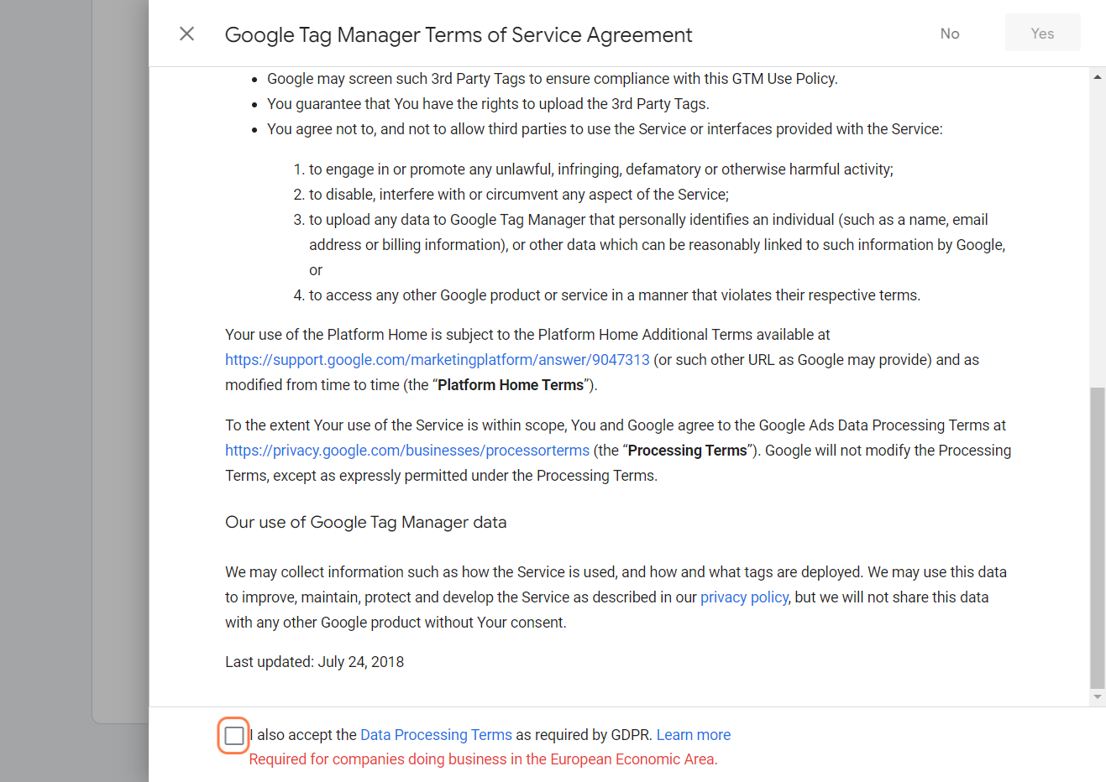Open the Data Processing Terms link

[x=436, y=735]
